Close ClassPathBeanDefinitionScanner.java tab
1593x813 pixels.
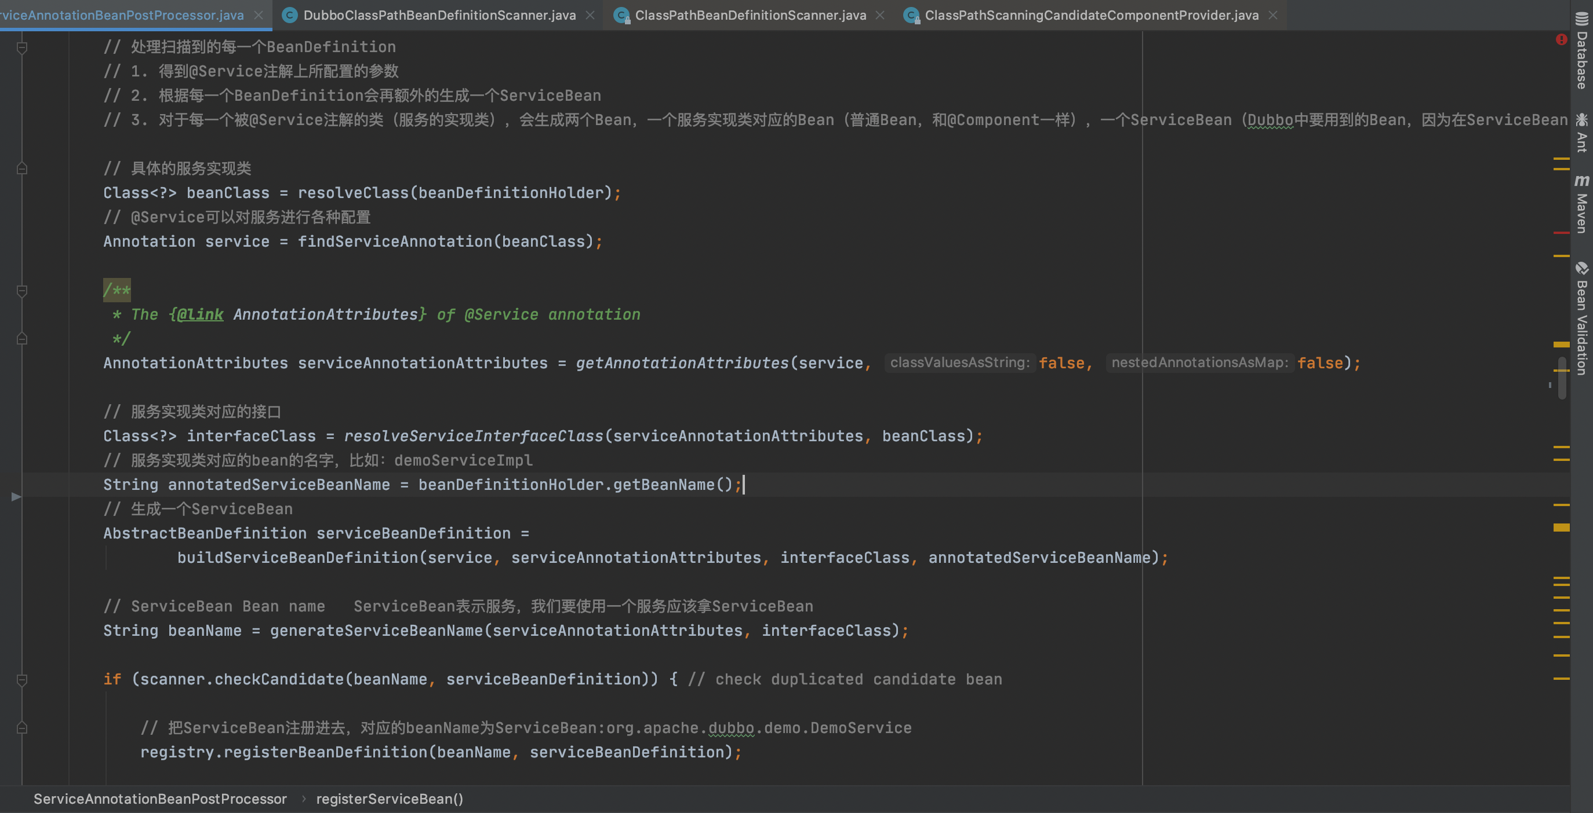click(880, 15)
